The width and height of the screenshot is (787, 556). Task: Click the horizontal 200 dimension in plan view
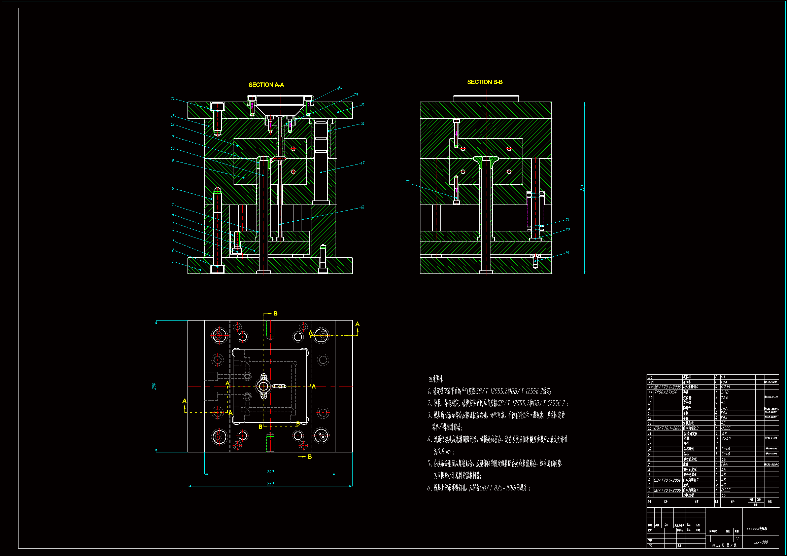(x=270, y=472)
